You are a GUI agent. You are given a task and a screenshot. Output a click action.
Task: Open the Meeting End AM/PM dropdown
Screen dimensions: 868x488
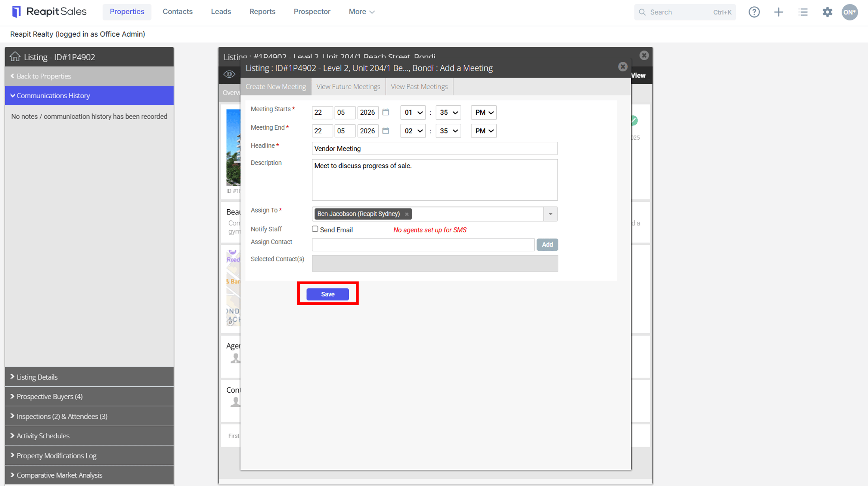(484, 131)
